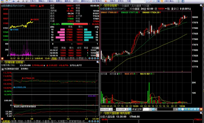Screen dimensions: 204x123
Task: Click the tick list scroll-down arrow
Action: click(x=97, y=53)
